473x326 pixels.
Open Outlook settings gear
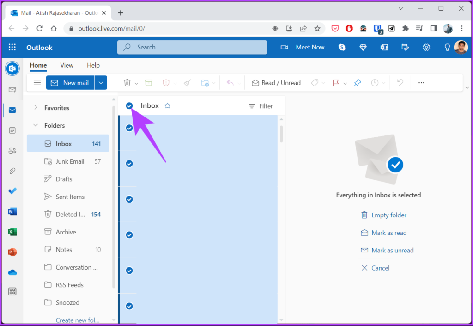click(426, 47)
